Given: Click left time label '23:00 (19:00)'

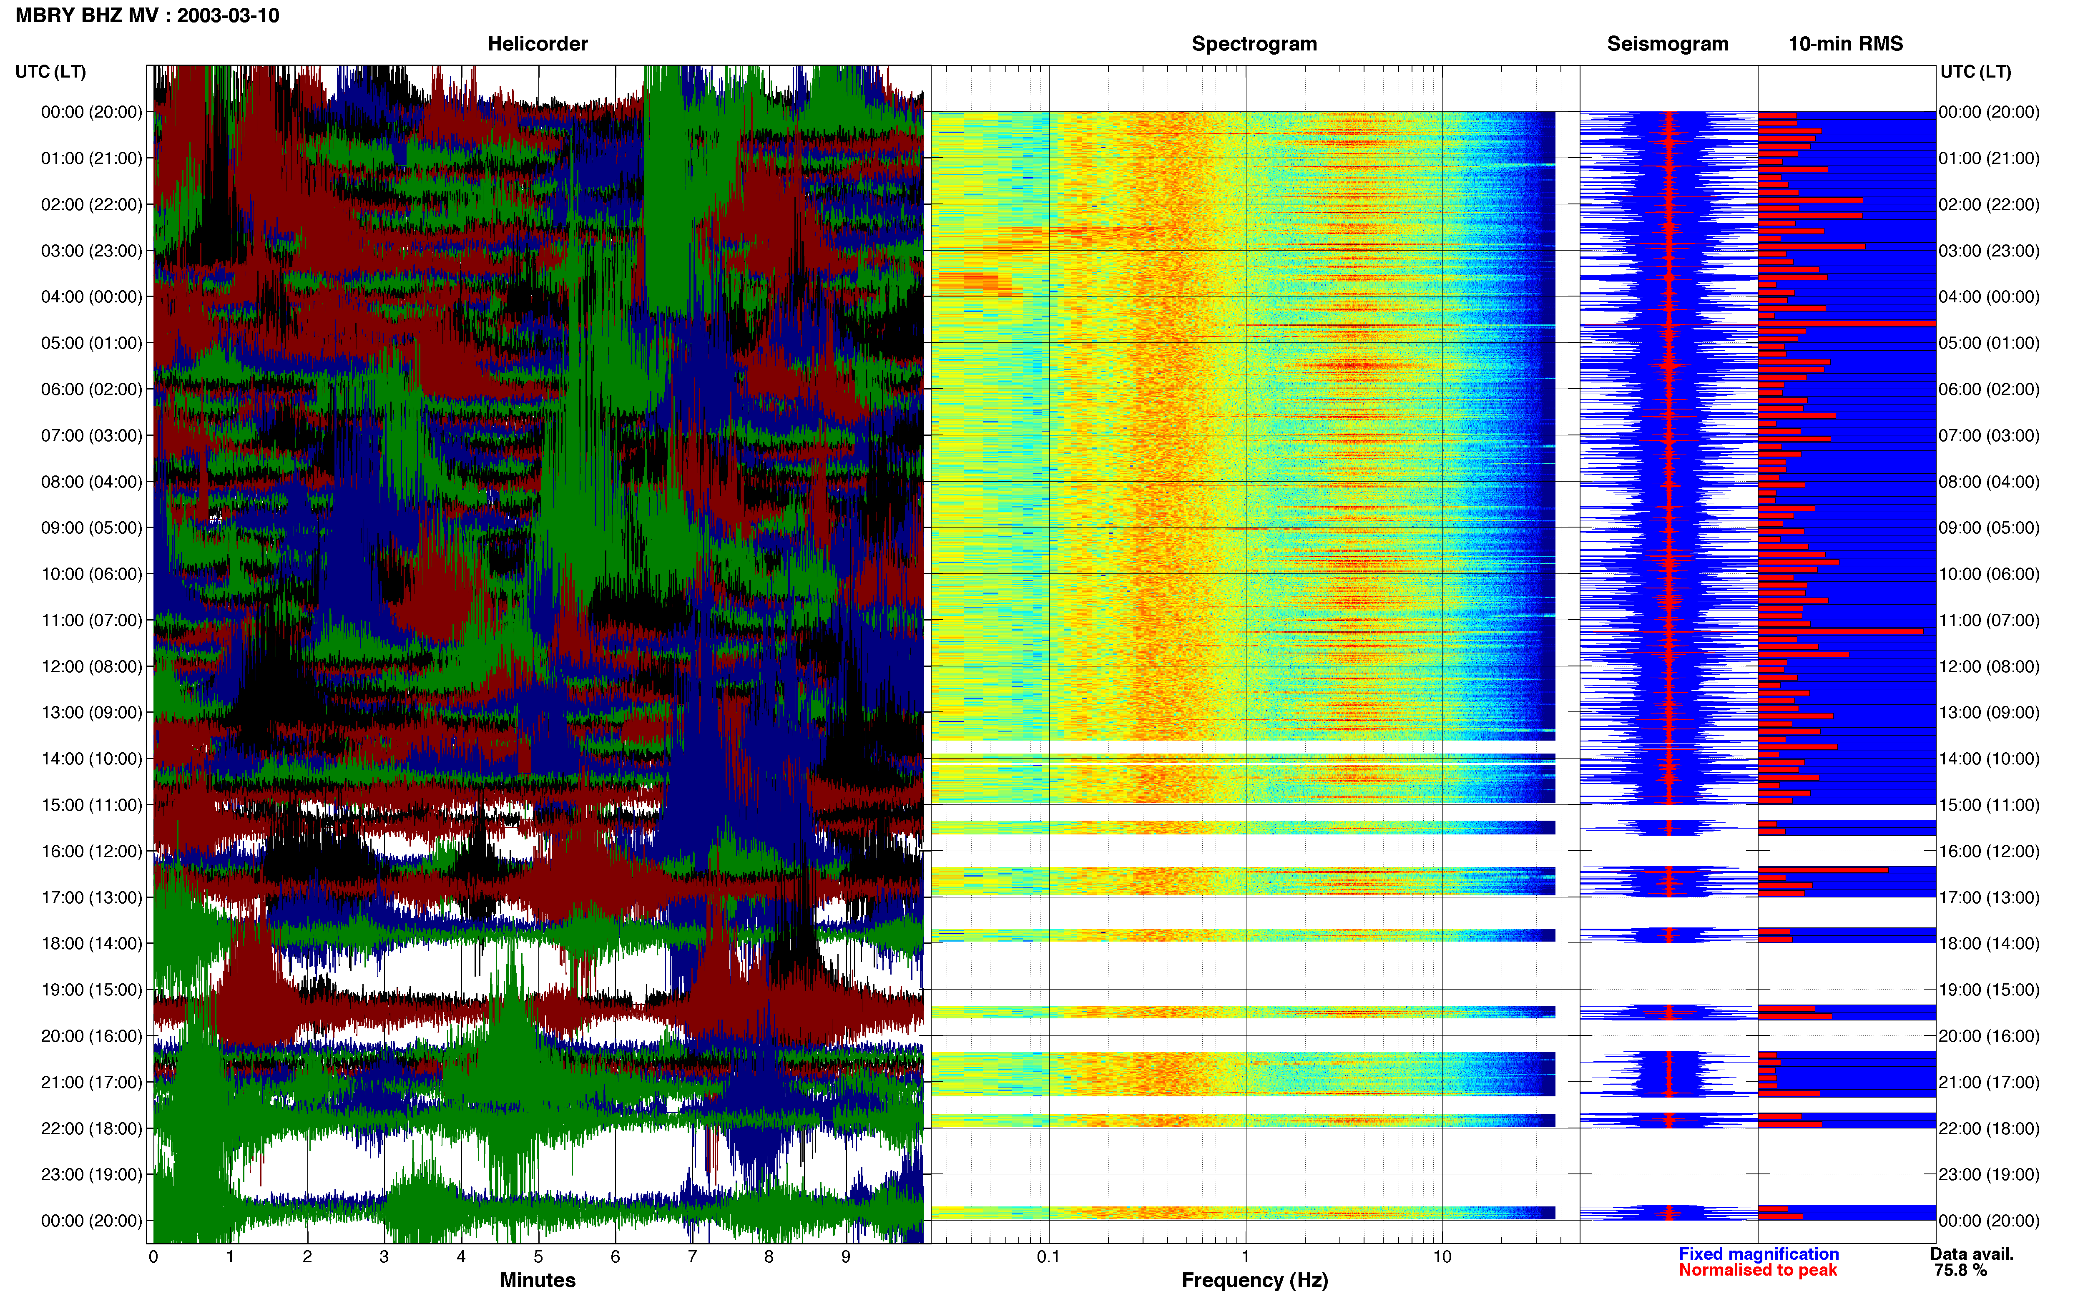Looking at the screenshot, I should coord(92,1175).
